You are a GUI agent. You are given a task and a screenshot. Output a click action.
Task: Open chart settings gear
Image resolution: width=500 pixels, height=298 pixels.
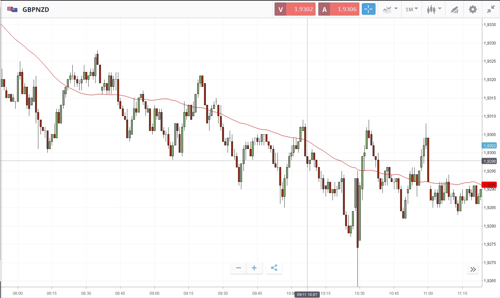473,9
